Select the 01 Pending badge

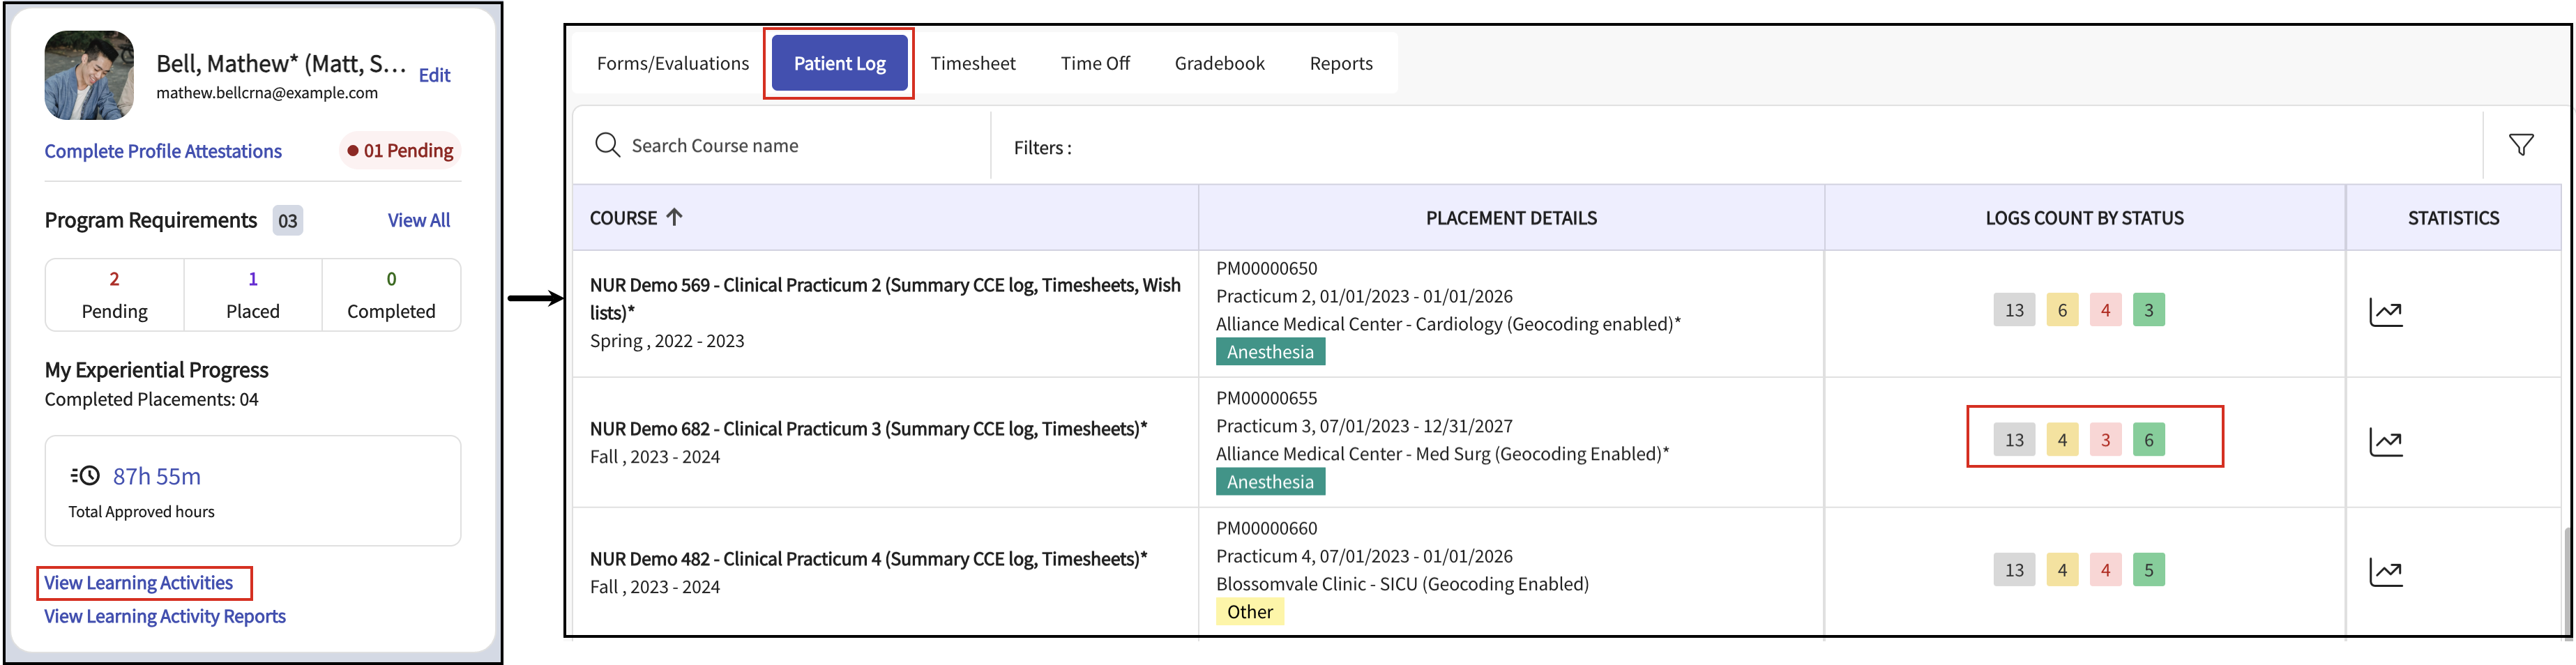click(400, 151)
